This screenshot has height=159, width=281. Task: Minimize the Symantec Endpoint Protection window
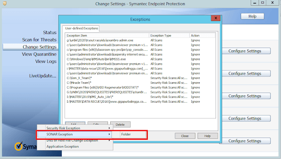[255, 3]
